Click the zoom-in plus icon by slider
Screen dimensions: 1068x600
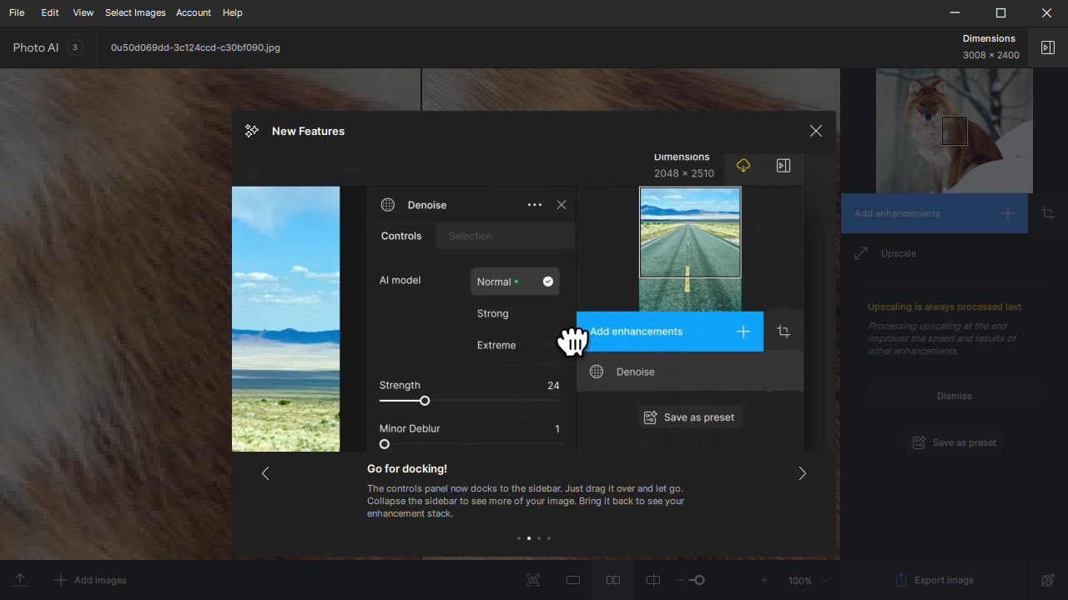pyautogui.click(x=764, y=580)
